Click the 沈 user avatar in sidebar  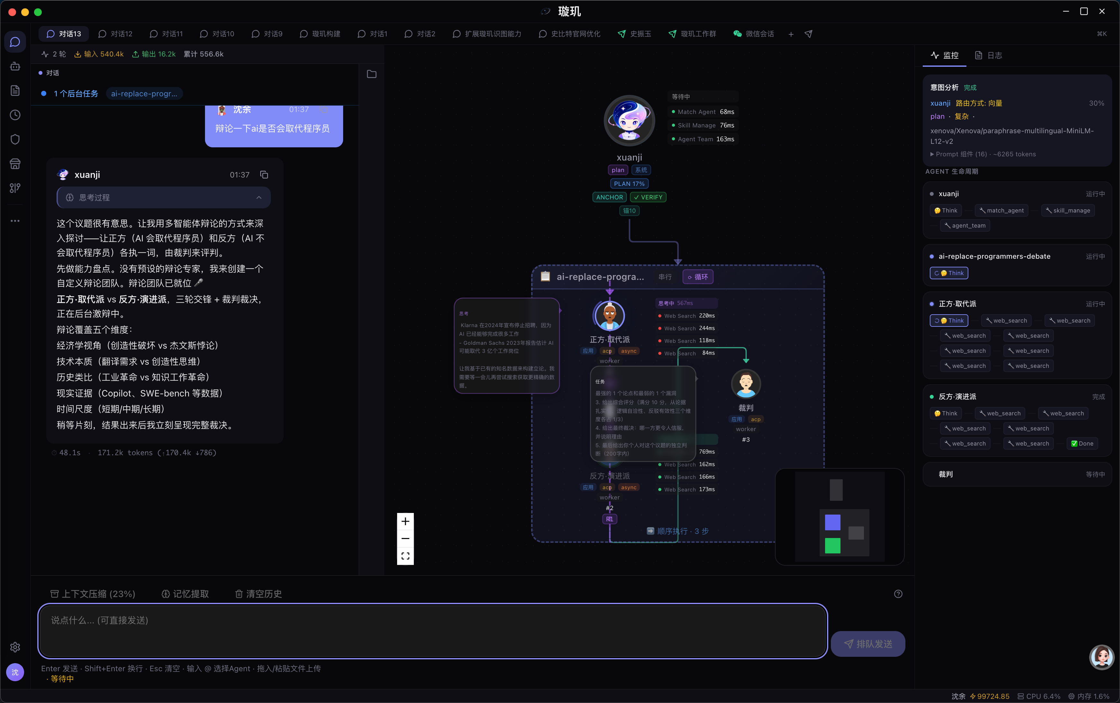coord(15,672)
